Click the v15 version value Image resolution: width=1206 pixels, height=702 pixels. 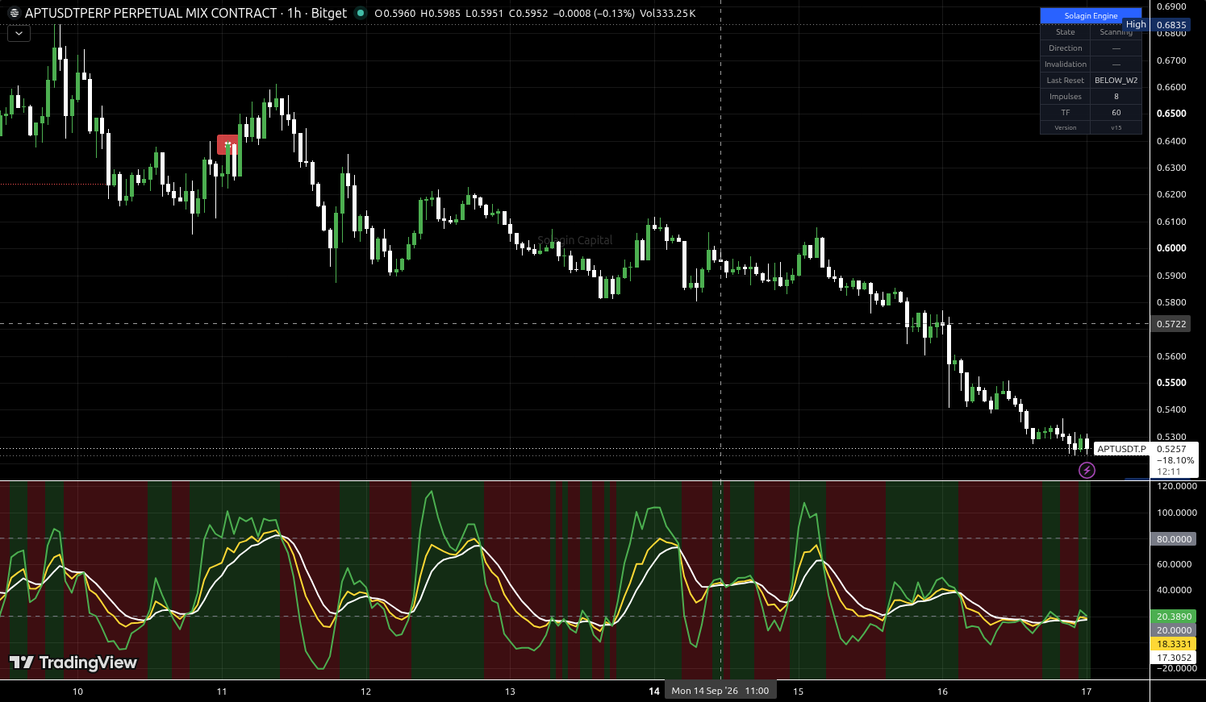pos(1116,127)
